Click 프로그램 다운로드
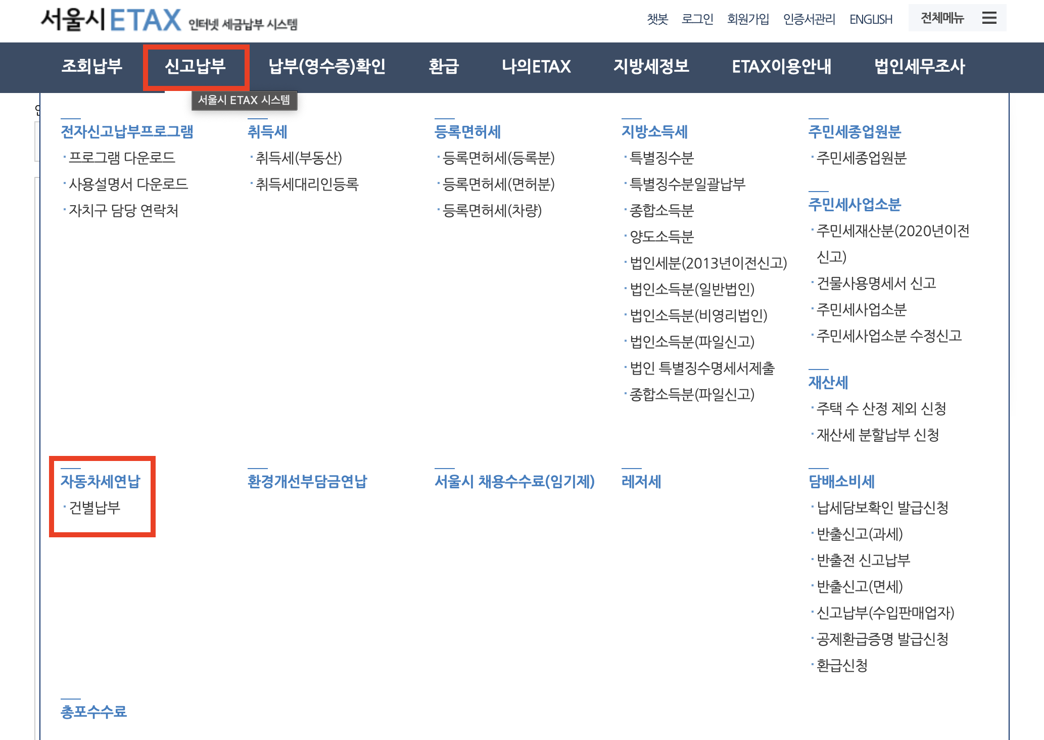1044x740 pixels. click(122, 158)
